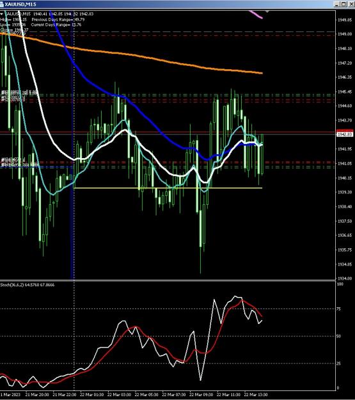Image resolution: width=355 pixels, height=400 pixels.
Task: Click the Current Days Range value text
Action: (x=75, y=25)
